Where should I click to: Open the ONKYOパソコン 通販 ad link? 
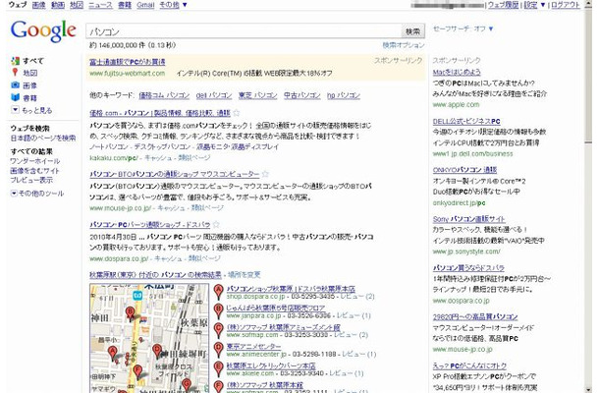click(x=464, y=170)
